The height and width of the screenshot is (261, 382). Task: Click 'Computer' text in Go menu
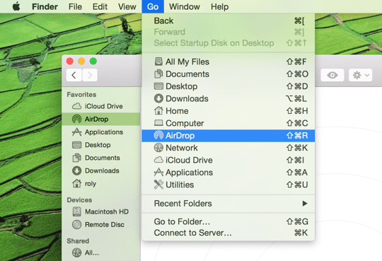(185, 123)
